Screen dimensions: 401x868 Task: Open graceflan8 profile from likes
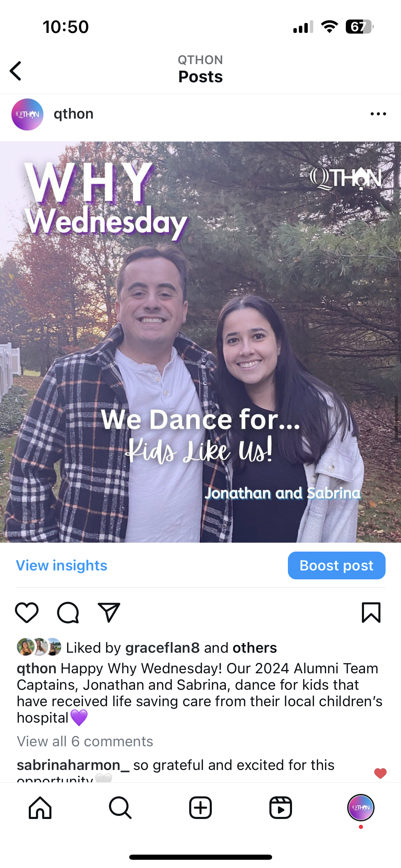click(162, 648)
